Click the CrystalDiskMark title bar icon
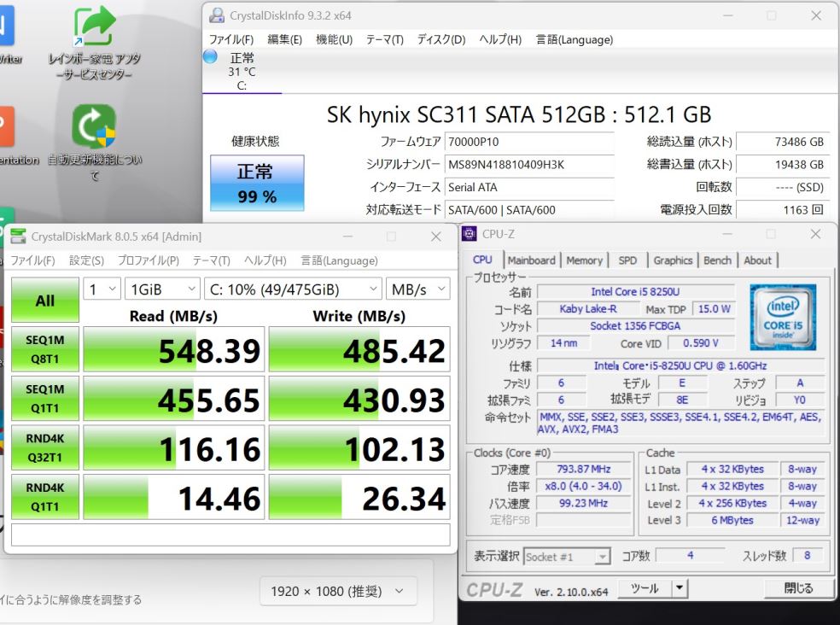 (x=18, y=237)
